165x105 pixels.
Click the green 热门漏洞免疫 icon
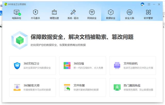tap(117, 87)
